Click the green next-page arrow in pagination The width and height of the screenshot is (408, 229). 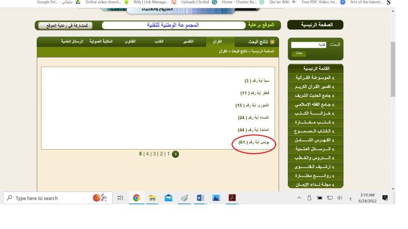tap(175, 154)
